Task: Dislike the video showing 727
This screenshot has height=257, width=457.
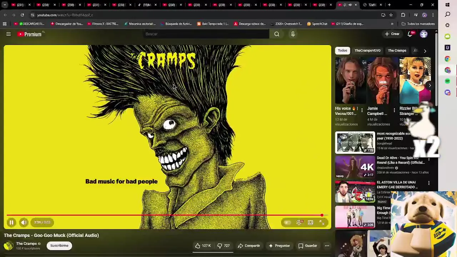Action: click(x=223, y=246)
